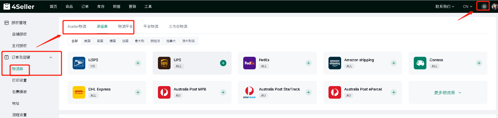The image size is (498, 118).
Task: Filter carriers by 美国
Action: click(87, 41)
